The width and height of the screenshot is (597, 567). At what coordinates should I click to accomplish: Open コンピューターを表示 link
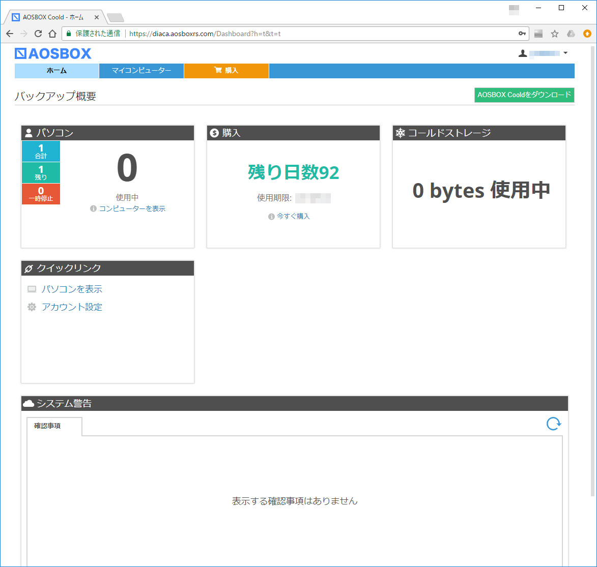click(x=132, y=208)
